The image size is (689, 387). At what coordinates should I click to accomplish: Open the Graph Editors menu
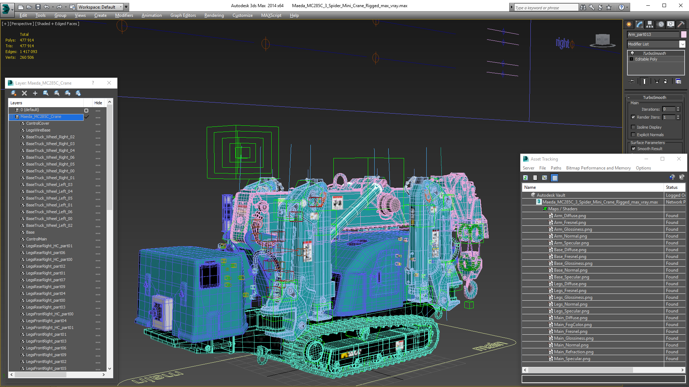(x=183, y=15)
